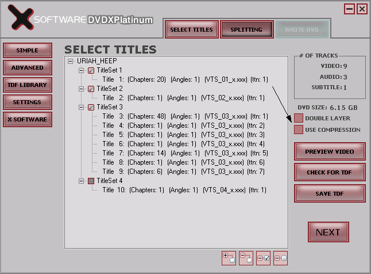Click the Next button
This screenshot has height=274, width=371.
click(x=329, y=232)
